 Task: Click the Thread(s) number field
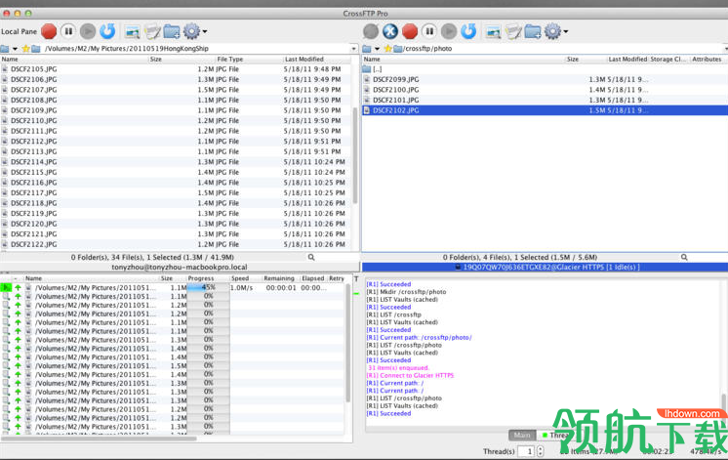coord(527,451)
